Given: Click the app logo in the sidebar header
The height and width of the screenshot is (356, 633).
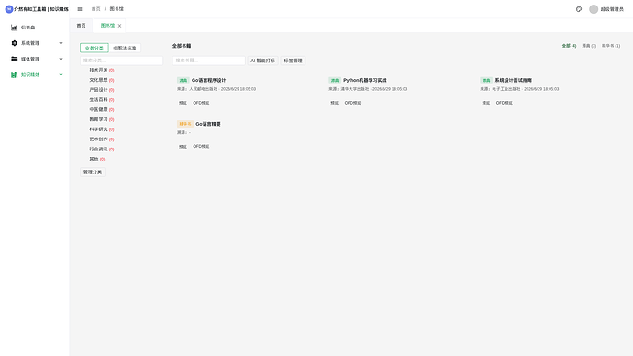Looking at the screenshot, I should tap(9, 9).
